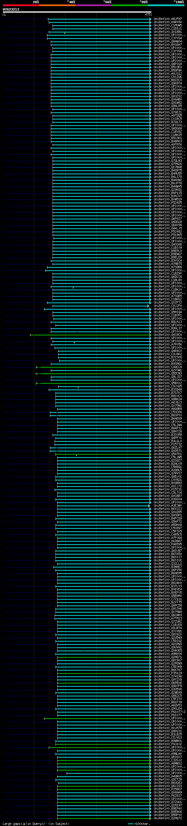Select the UniRef100_B5X3E0 label

pos(168,67)
